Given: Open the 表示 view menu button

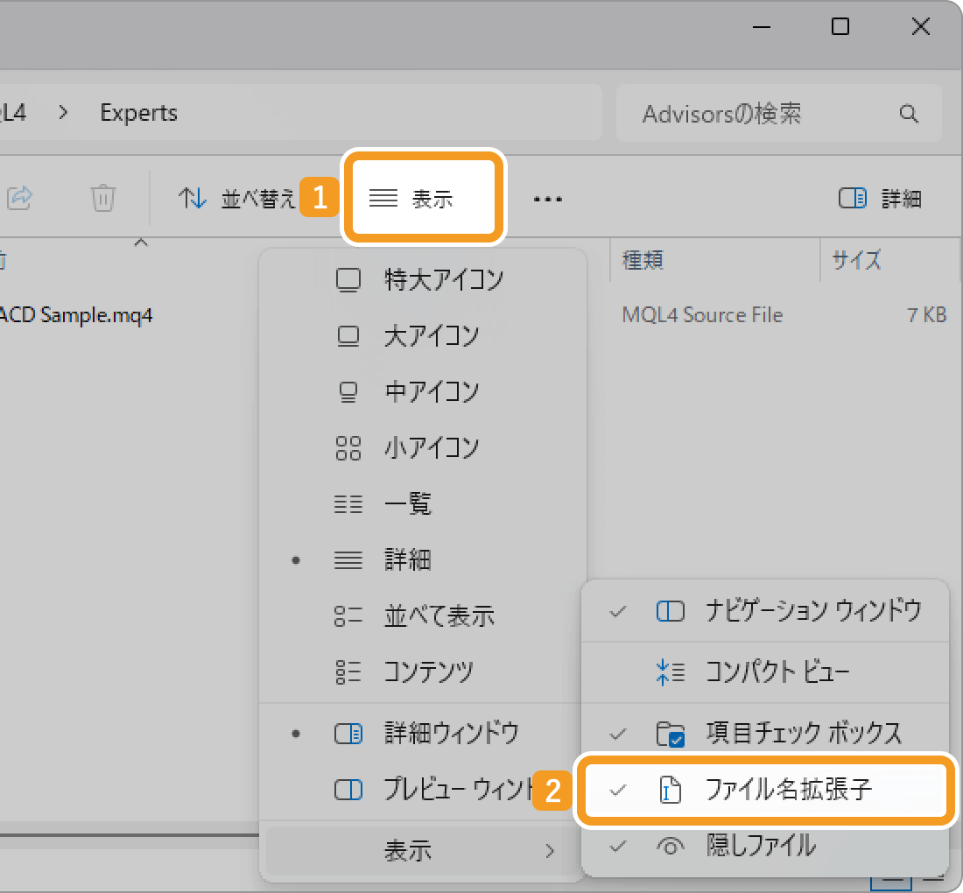Looking at the screenshot, I should [423, 199].
